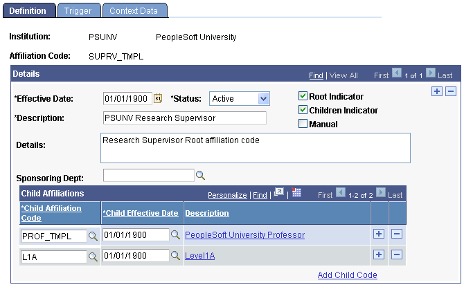The width and height of the screenshot is (464, 287).
Task: Toggle the Children Indicator checkbox
Action: 303,110
